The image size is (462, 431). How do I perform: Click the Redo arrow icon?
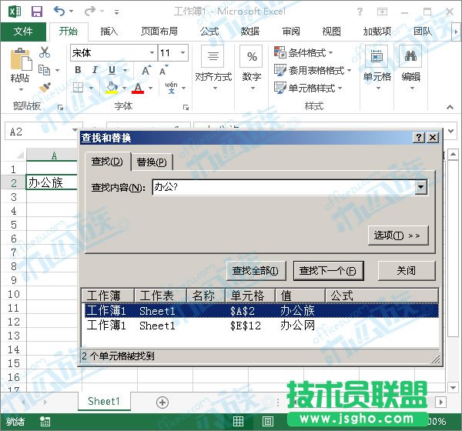pos(90,12)
